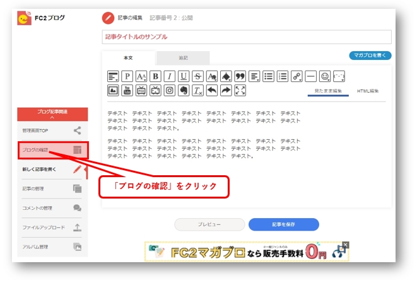Click the プレビュー button

tap(209, 224)
